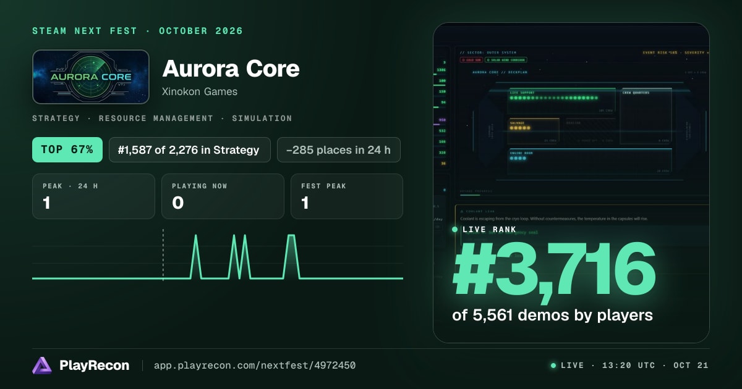Image resolution: width=742 pixels, height=389 pixels.
Task: Select the PLAYING NOW stat card
Action: tap(223, 196)
